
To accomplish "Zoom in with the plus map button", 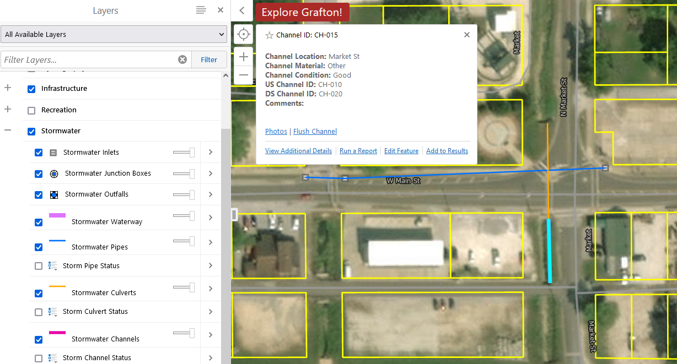I will coord(244,57).
